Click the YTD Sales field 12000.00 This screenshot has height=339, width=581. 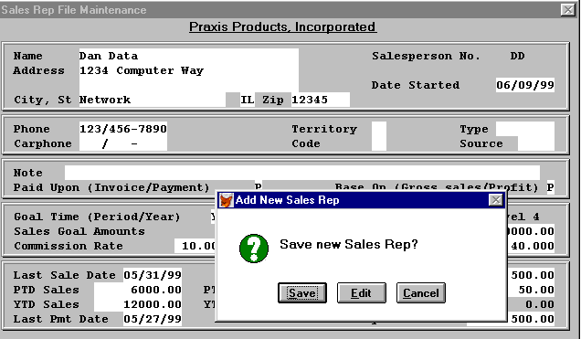(x=137, y=304)
